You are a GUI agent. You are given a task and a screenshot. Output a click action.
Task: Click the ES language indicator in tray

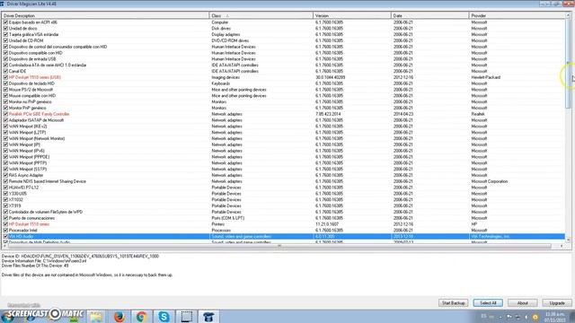click(x=483, y=316)
